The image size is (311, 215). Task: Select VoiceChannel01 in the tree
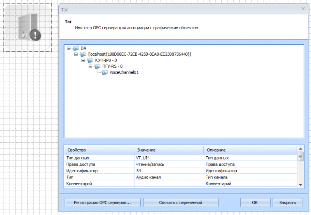coord(124,72)
